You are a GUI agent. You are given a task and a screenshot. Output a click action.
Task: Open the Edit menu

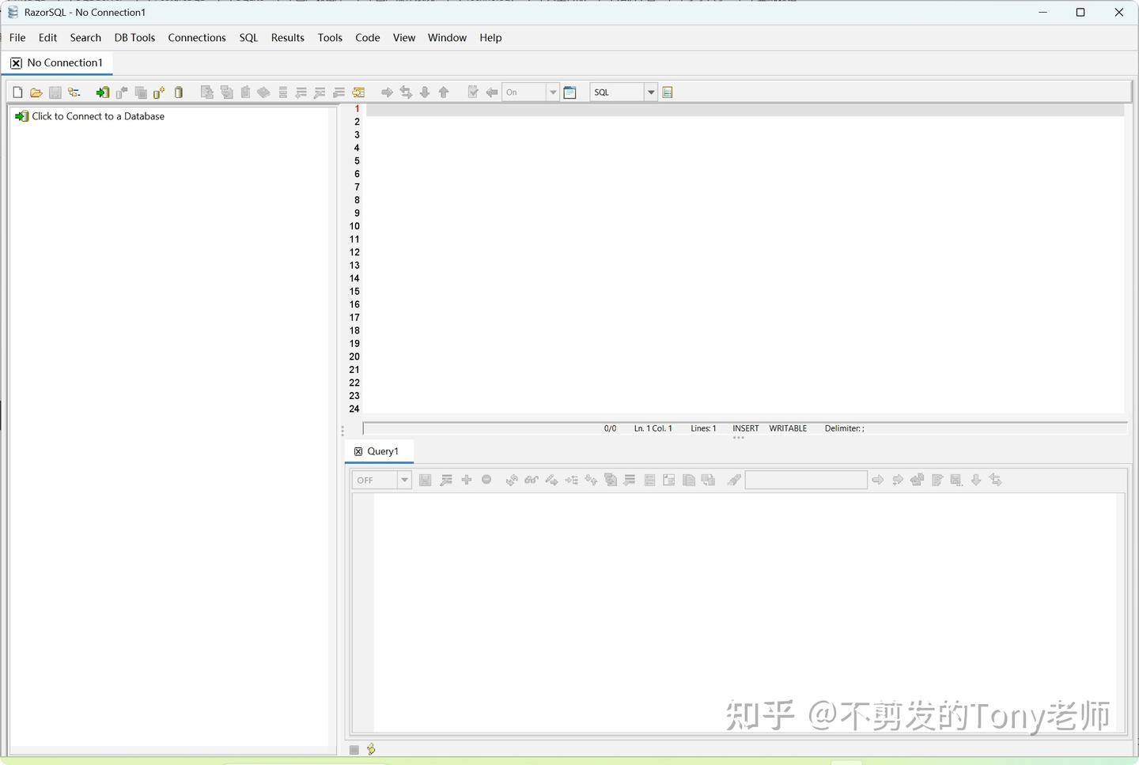coord(47,38)
